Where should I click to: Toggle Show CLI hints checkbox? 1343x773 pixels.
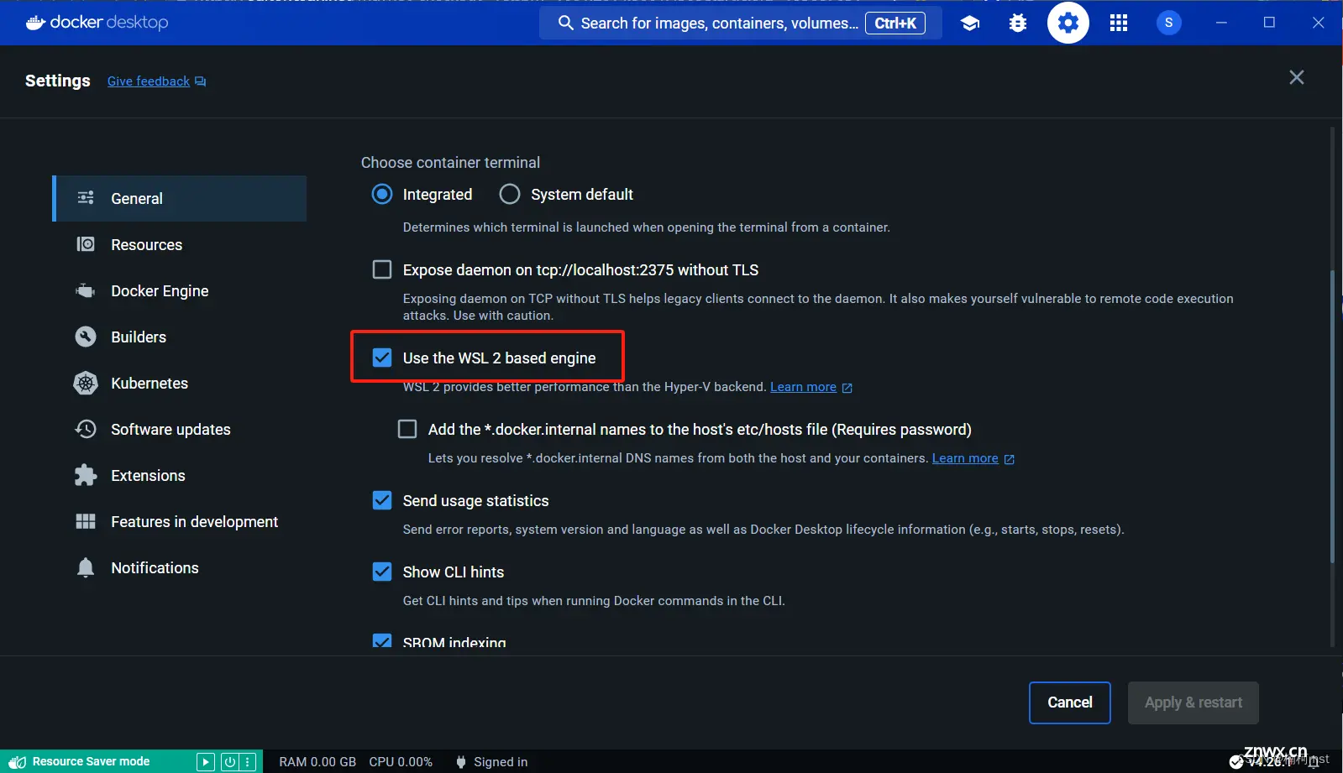coord(382,572)
